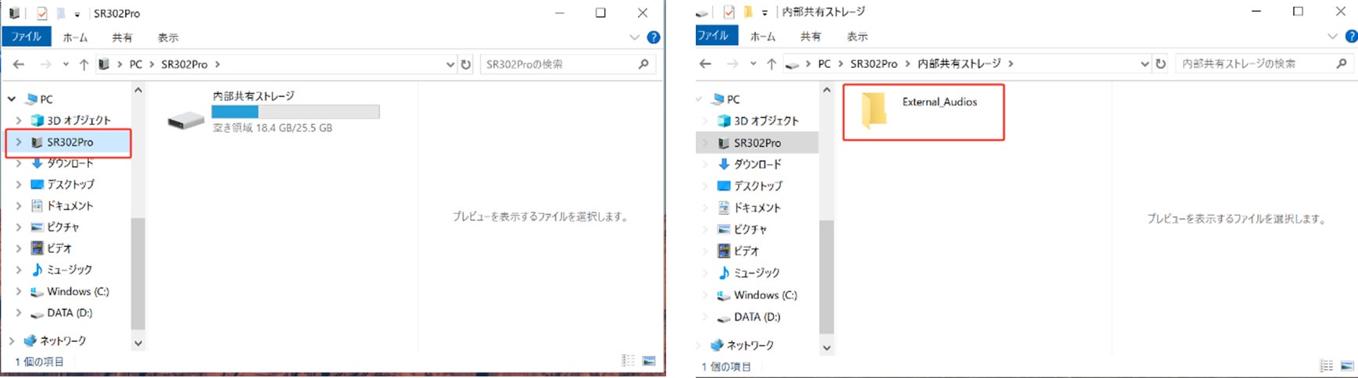1358x378 pixels.
Task: Click storage free-space bar 18.4 GB/25.5 GB
Action: pyautogui.click(x=295, y=112)
